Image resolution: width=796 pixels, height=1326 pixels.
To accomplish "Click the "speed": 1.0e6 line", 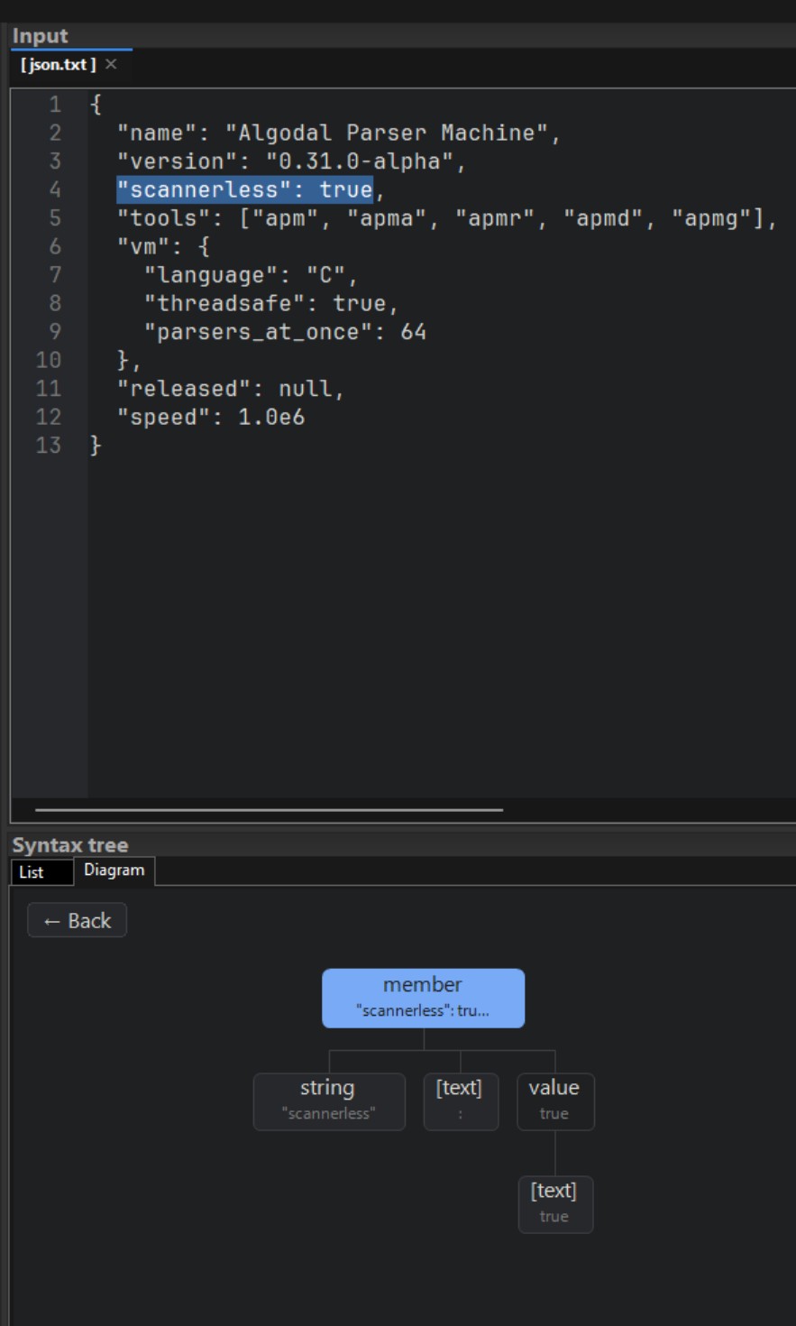I will coord(211,418).
